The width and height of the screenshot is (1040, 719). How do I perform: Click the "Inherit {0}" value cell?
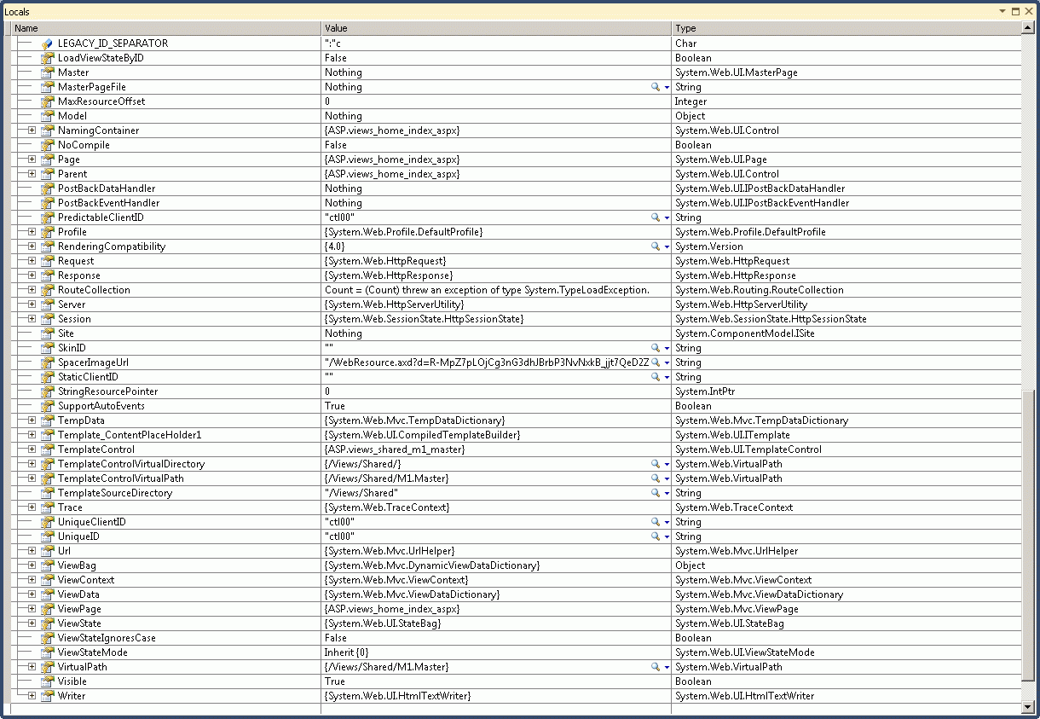point(496,652)
